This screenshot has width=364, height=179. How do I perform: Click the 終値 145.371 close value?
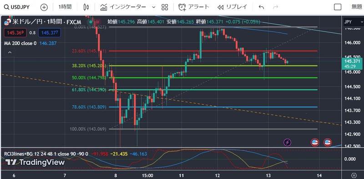210,22
